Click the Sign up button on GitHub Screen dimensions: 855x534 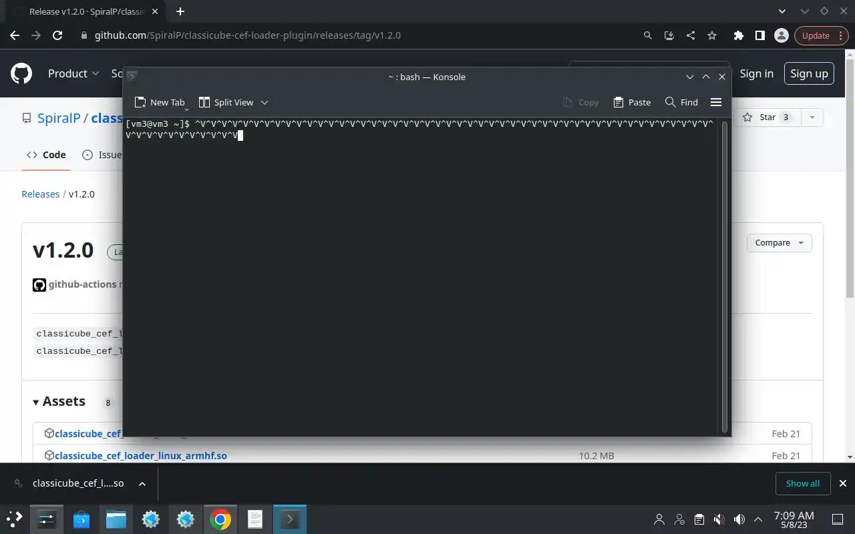point(809,73)
